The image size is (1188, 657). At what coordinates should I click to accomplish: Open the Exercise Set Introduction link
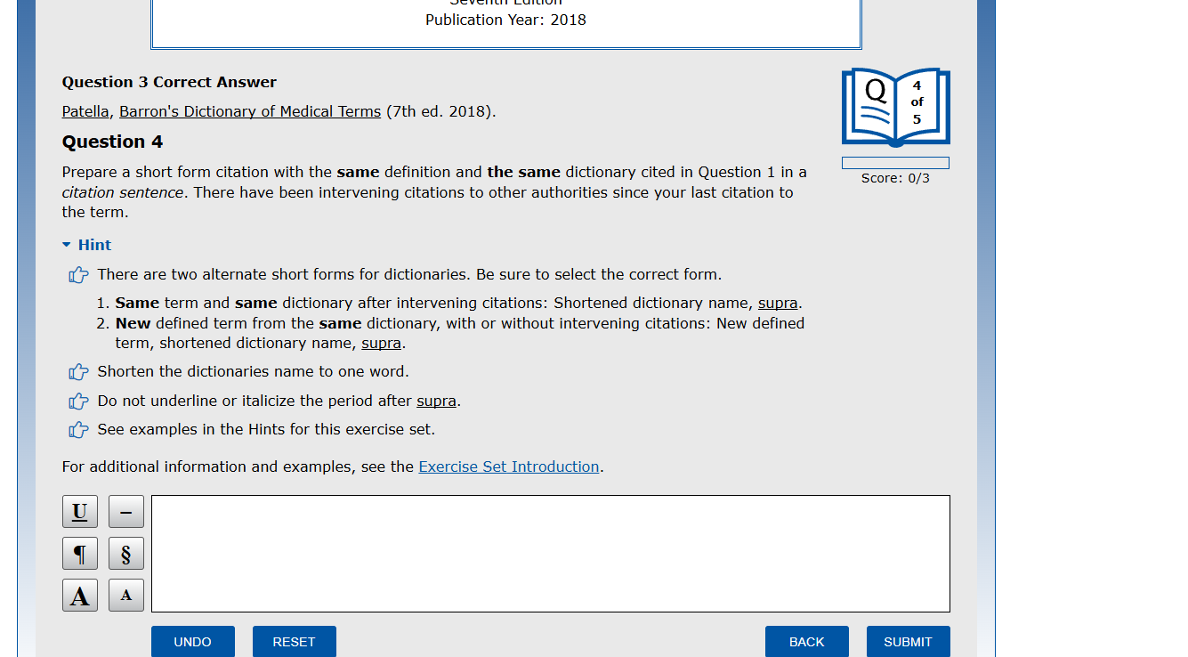coord(508,466)
